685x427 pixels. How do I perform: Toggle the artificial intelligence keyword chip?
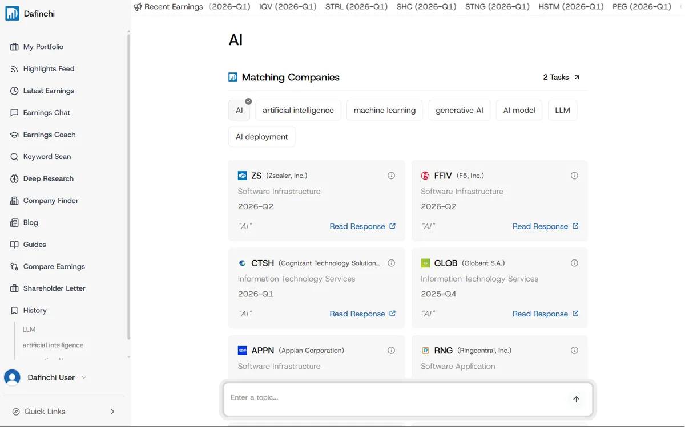(x=298, y=110)
